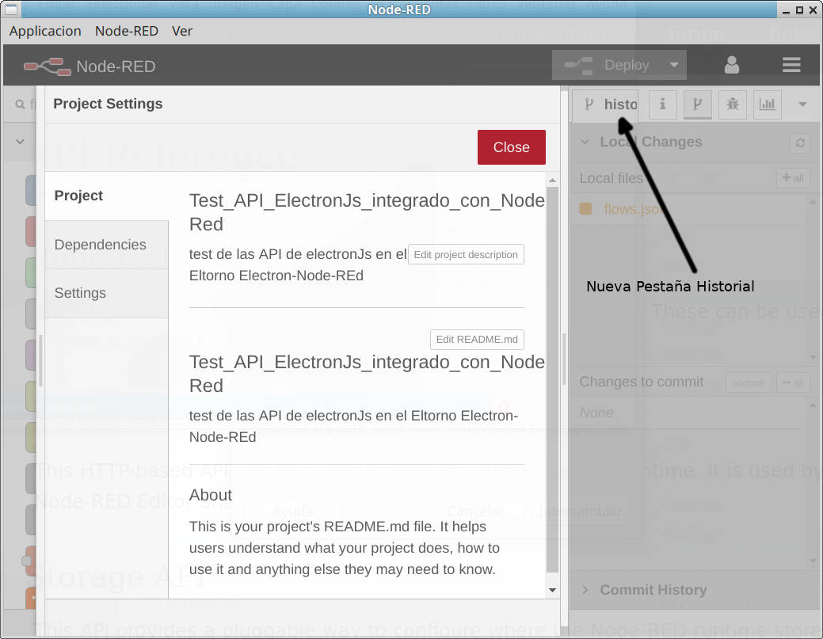Stage all files with the '+ all' control
This screenshot has width=823, height=639.
793,177
